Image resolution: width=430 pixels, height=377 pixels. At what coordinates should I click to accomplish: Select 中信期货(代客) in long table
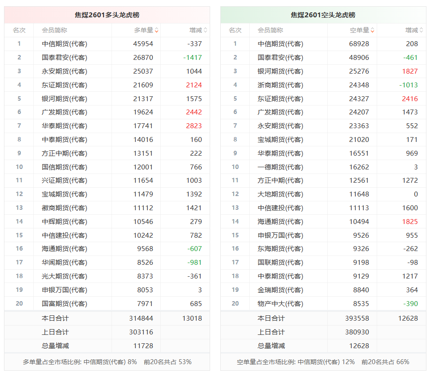pos(64,44)
